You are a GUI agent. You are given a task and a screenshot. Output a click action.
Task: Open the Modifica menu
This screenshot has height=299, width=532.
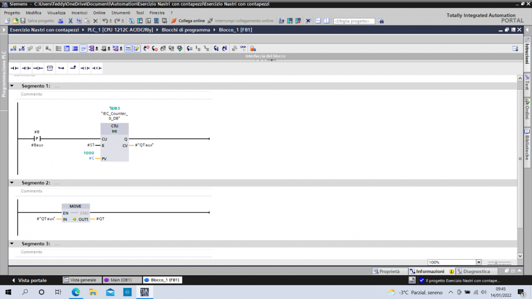[x=33, y=13]
